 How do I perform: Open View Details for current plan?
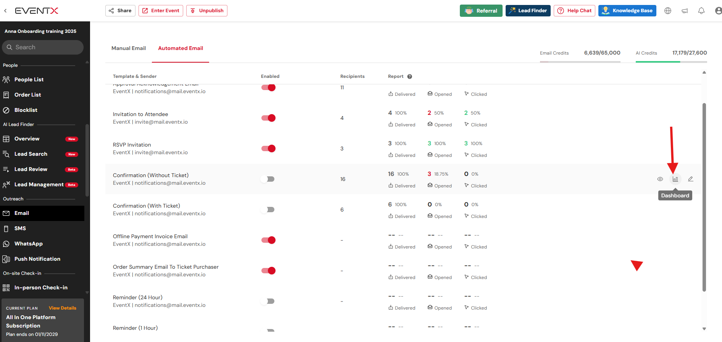(x=63, y=308)
